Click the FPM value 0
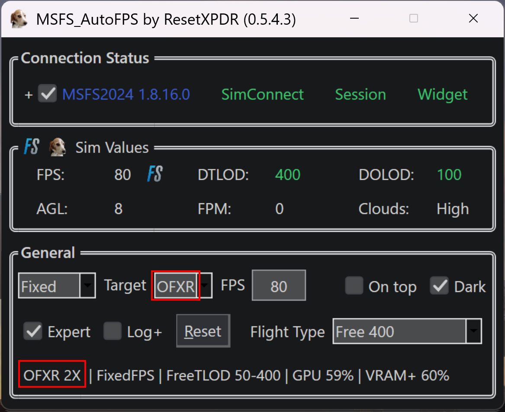 280,209
